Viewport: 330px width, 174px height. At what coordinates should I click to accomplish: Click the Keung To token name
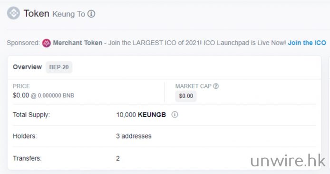click(68, 14)
